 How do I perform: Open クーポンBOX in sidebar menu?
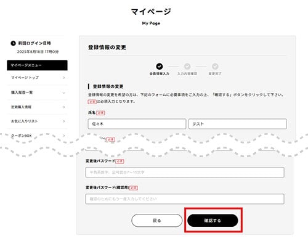pos(37,136)
